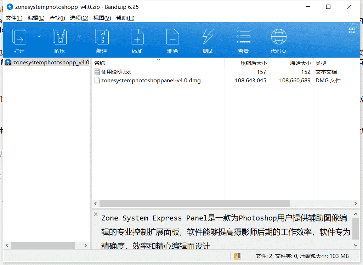Click the Open (打开) toolbar icon
The image size is (363, 265).
[x=19, y=37]
